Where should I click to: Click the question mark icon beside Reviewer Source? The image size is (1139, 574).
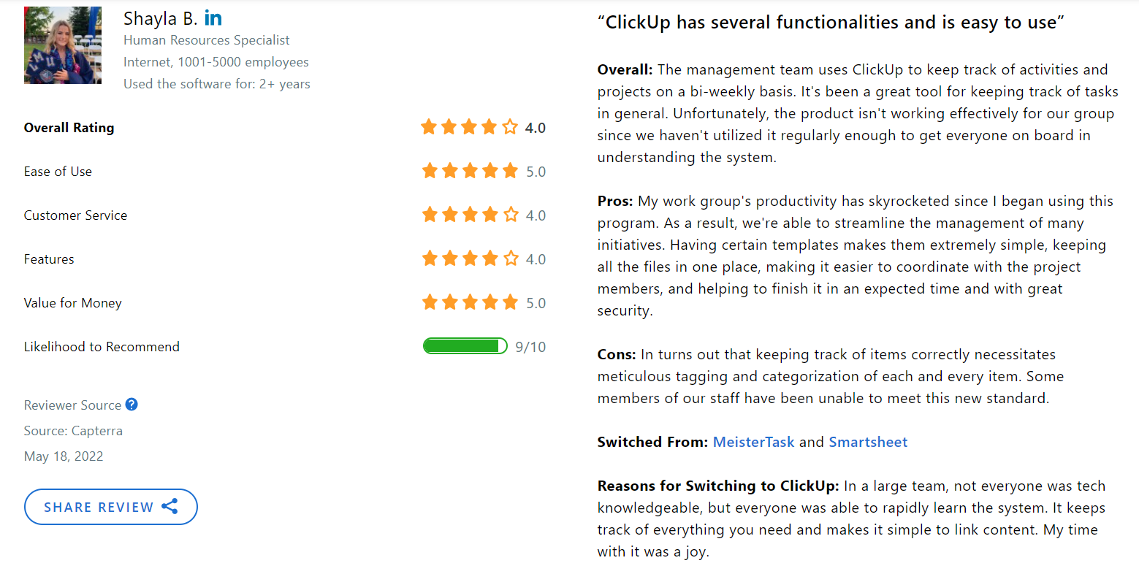132,405
